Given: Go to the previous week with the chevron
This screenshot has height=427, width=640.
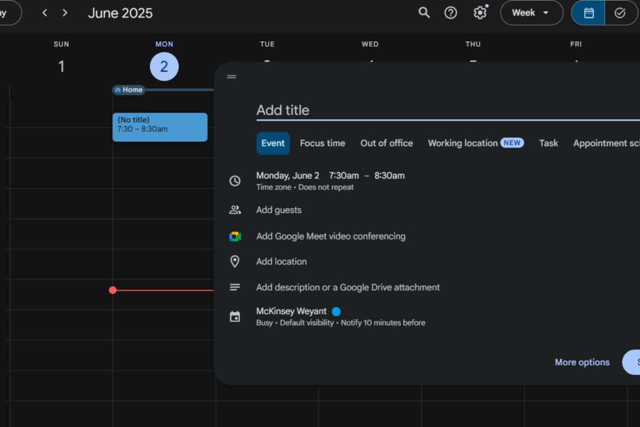Looking at the screenshot, I should click(x=44, y=13).
